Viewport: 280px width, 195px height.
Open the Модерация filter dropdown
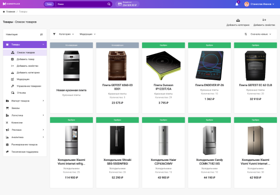(87, 34)
